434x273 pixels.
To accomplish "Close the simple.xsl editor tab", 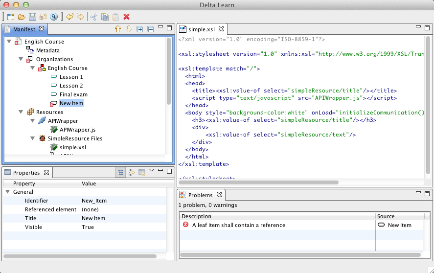I will (221, 29).
